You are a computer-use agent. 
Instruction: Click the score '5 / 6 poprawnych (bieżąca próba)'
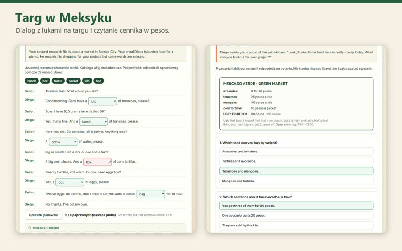(91, 215)
